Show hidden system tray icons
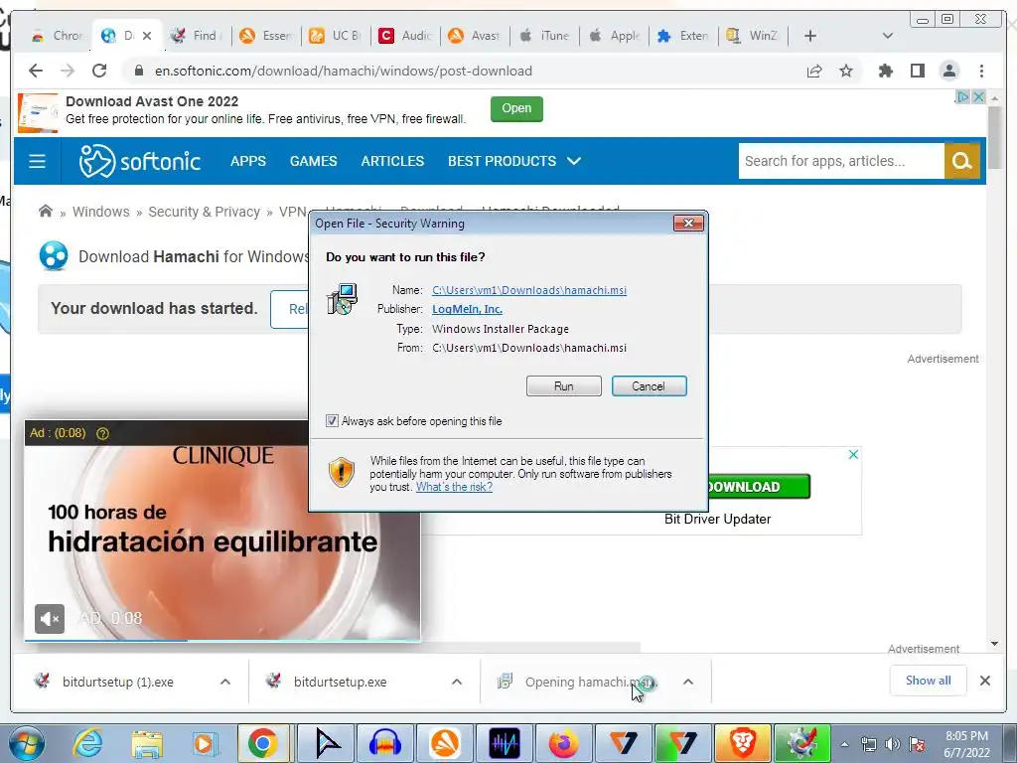The width and height of the screenshot is (1017, 763). point(844,744)
